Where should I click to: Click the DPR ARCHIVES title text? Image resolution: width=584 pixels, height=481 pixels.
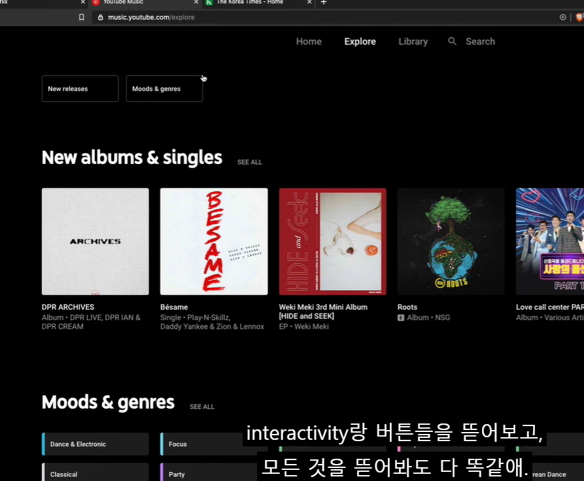coord(68,307)
